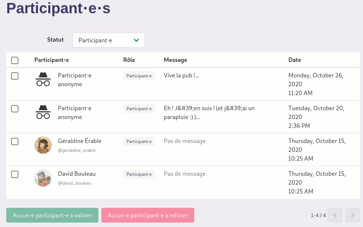Check the checkbox on Géraldine Érable's row

tap(15, 141)
